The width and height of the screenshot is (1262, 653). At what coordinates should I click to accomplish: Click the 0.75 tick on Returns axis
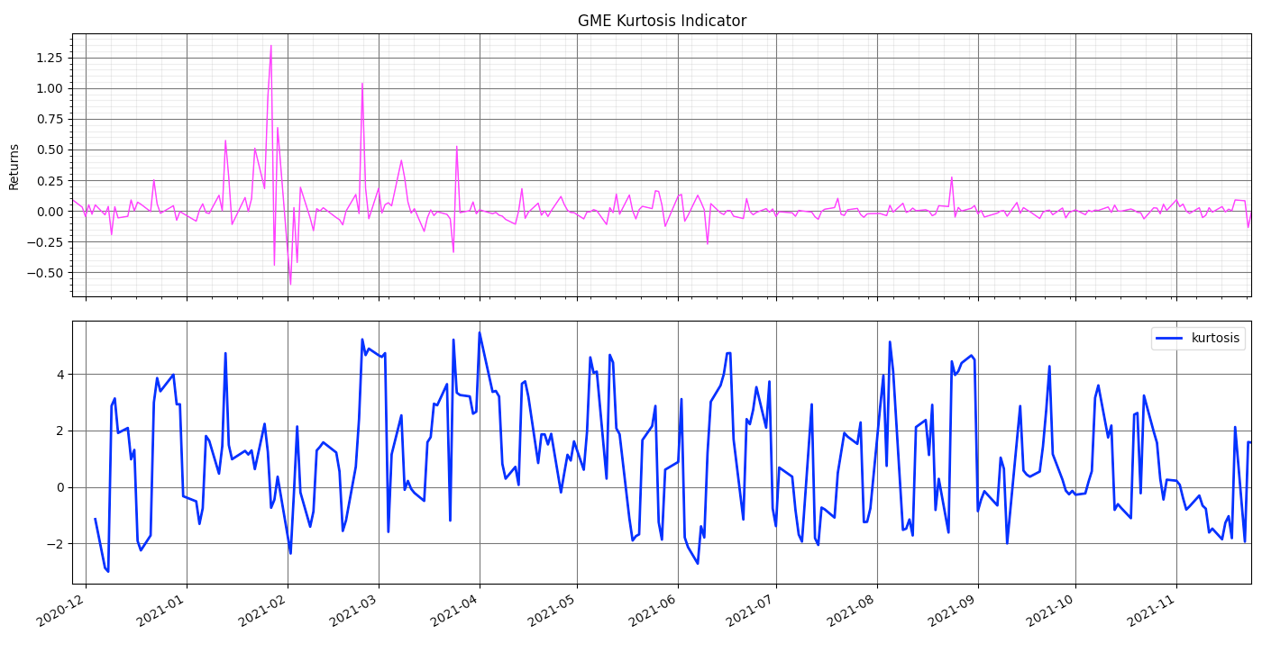(50, 119)
